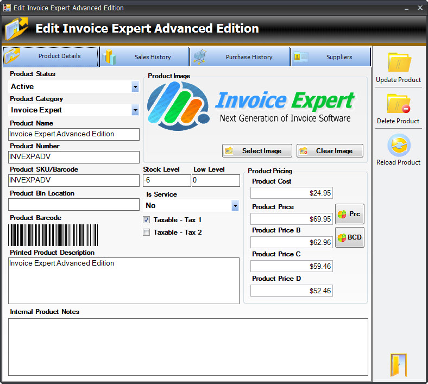The width and height of the screenshot is (428, 384).
Task: Click the Product Price C field
Action: [x=292, y=266]
